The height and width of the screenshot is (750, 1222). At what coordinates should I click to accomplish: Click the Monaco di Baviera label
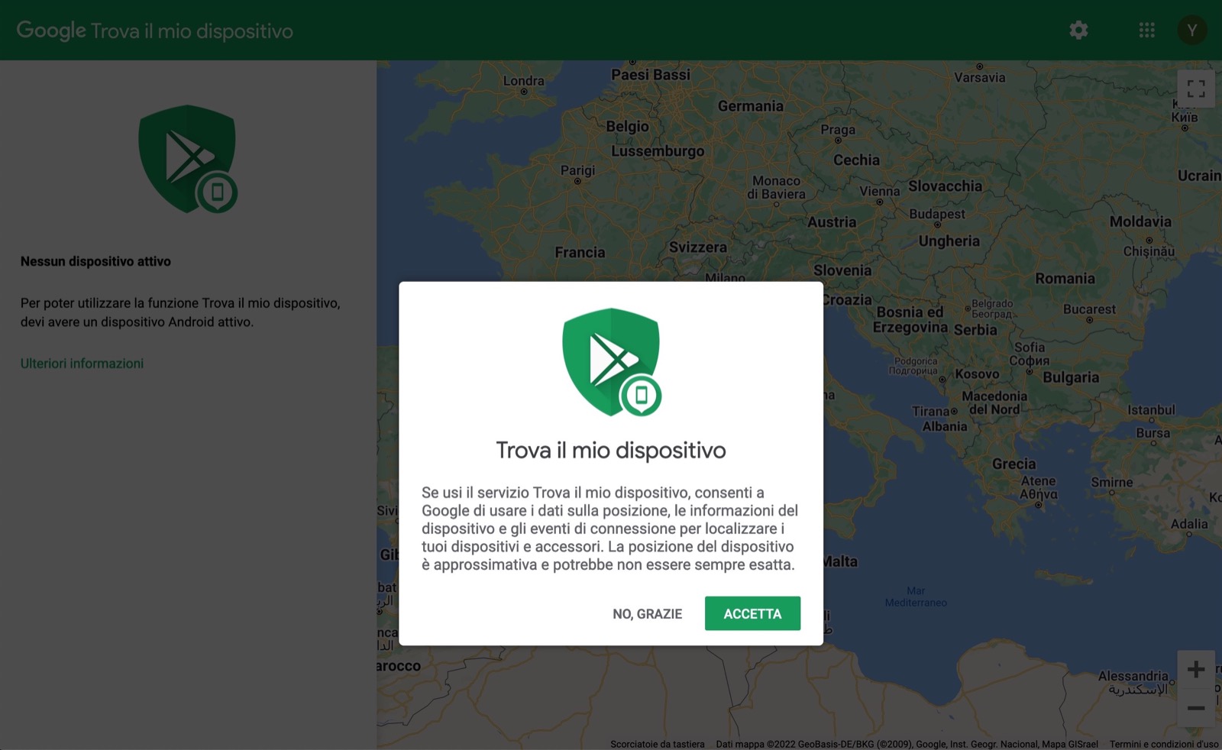coord(776,188)
